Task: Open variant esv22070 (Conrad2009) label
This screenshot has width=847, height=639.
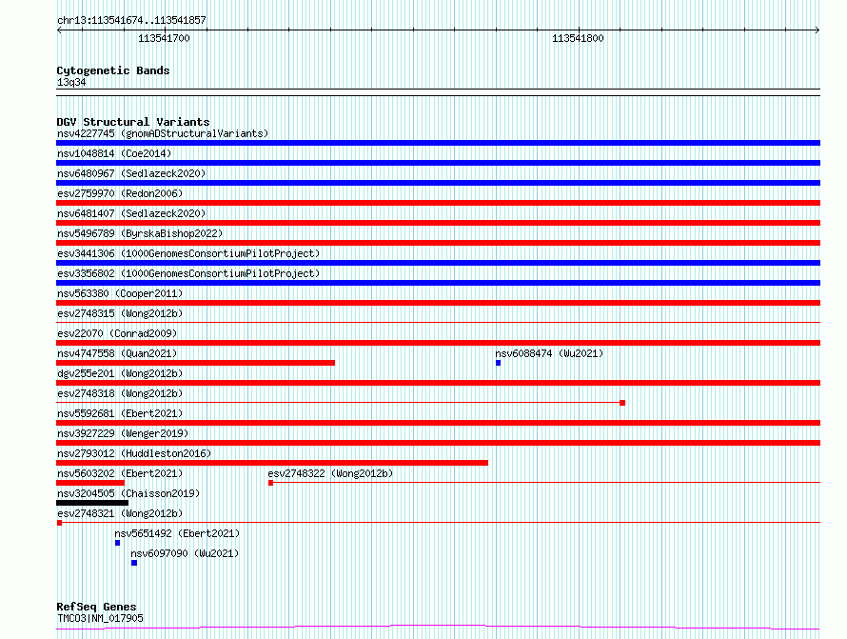Action: pos(117,333)
